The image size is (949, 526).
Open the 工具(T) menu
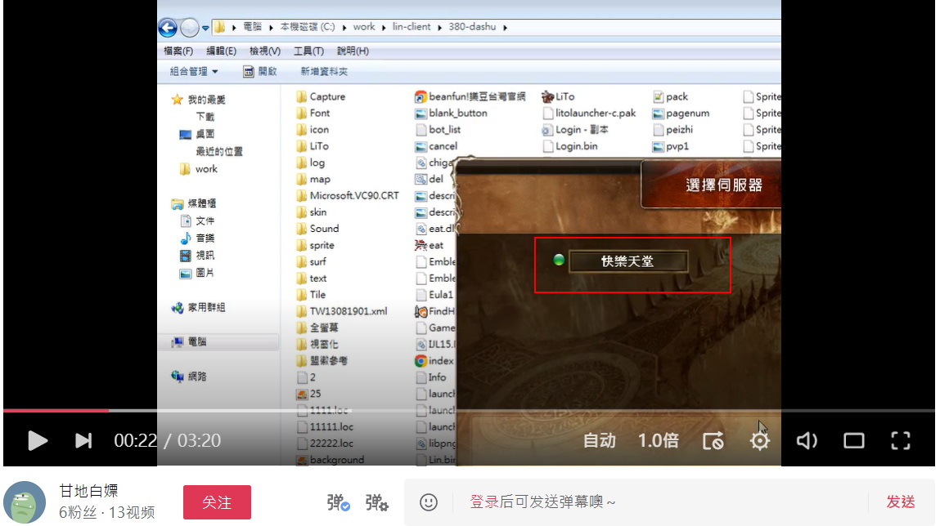308,51
